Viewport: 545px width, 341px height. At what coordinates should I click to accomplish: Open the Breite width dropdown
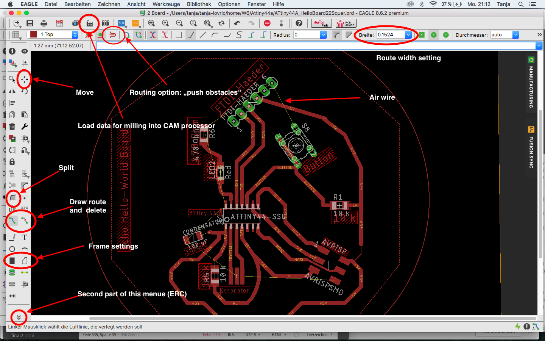click(x=408, y=35)
